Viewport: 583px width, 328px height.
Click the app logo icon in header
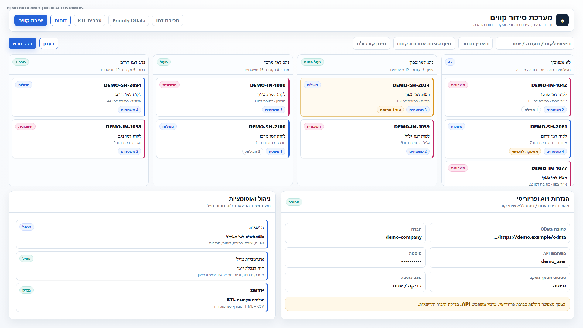562,20
